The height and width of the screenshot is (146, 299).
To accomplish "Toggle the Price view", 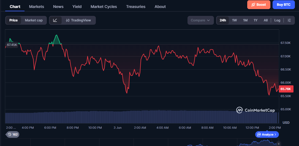I will [13, 20].
